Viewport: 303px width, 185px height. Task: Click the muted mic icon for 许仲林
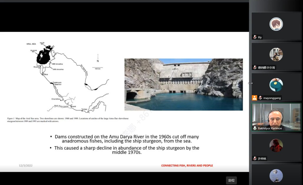click(x=255, y=159)
